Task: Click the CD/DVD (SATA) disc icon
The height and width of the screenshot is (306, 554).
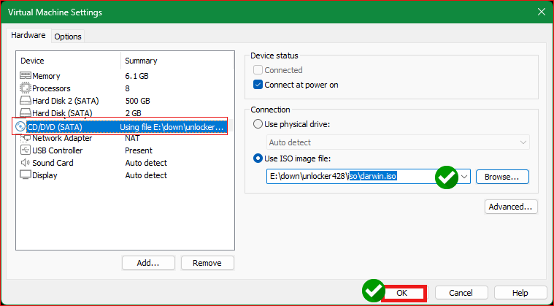Action: (x=20, y=126)
